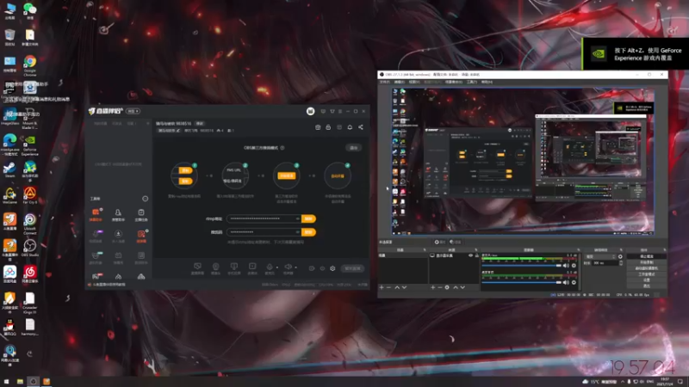This screenshot has width=689, height=387.
Task: Open the highlighted red tool in toolbox second row
Action: tap(141, 236)
